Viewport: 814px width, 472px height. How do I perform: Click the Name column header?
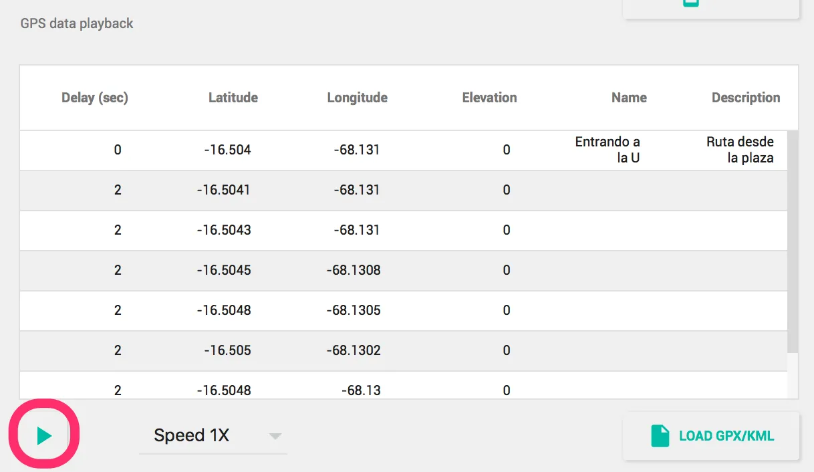click(x=630, y=98)
